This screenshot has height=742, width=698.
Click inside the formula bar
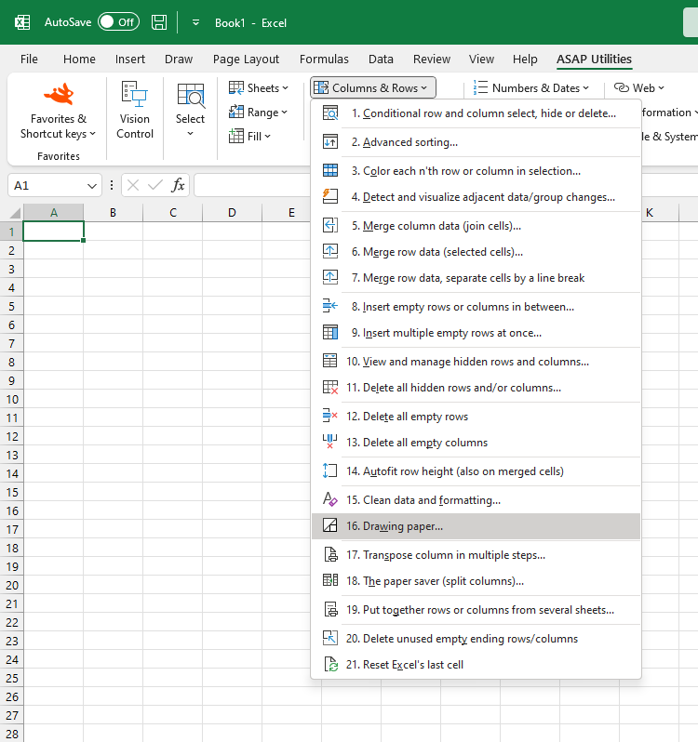253,185
